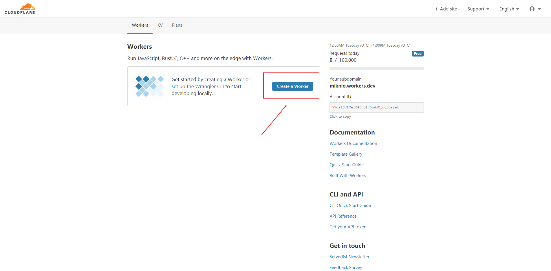Click the requests usage progress bar
The image size is (551, 271).
[x=376, y=68]
